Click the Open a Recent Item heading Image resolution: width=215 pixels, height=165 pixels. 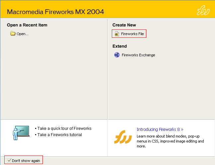coord(27,25)
